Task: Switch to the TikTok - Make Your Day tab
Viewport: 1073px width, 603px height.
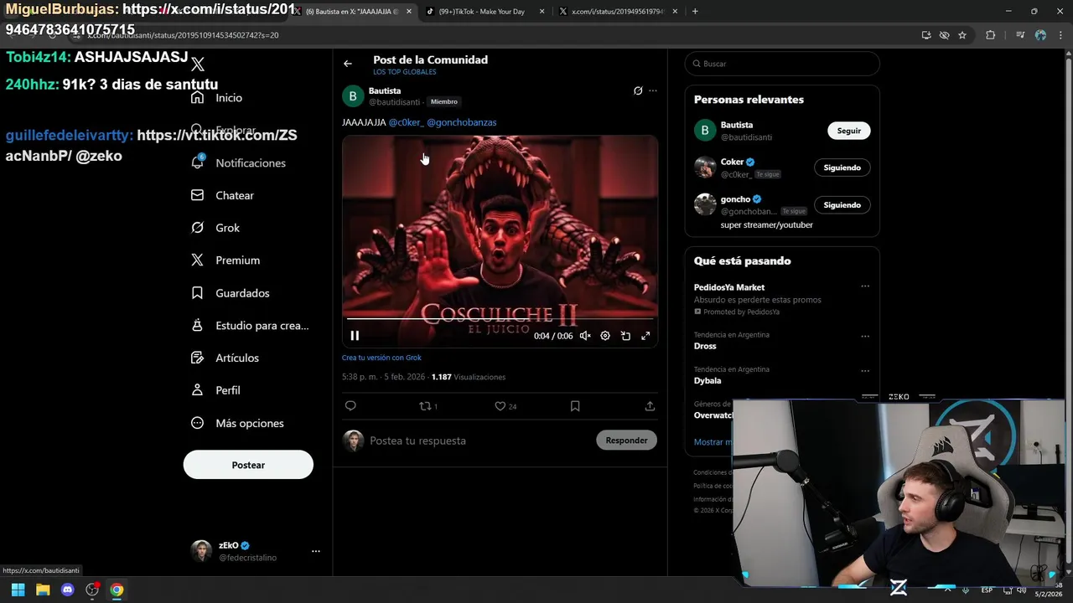Action: pyautogui.click(x=482, y=12)
